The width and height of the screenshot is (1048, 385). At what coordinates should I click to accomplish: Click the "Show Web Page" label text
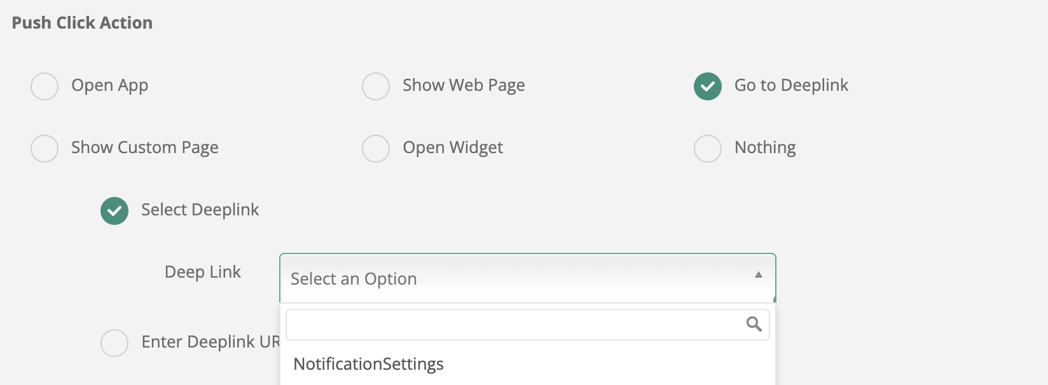coord(464,85)
